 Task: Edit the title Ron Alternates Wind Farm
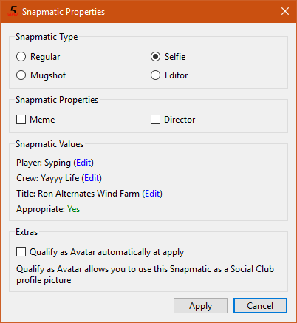point(152,194)
